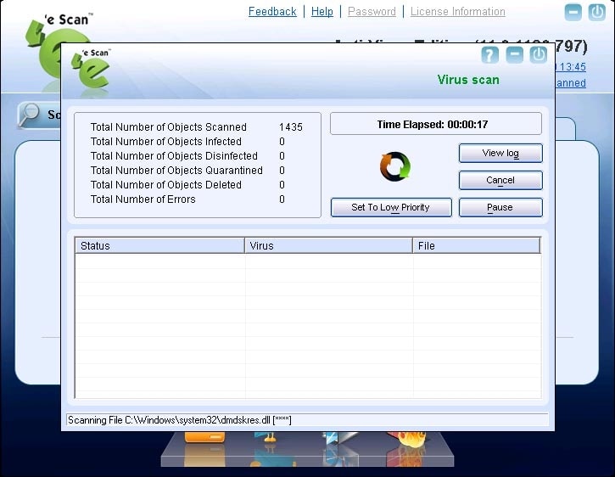The image size is (615, 477).
Task: Open the Help link in main window
Action: [322, 12]
